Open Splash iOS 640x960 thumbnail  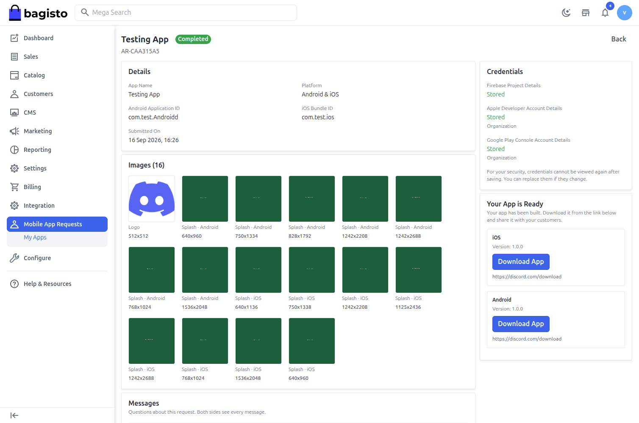point(312,341)
